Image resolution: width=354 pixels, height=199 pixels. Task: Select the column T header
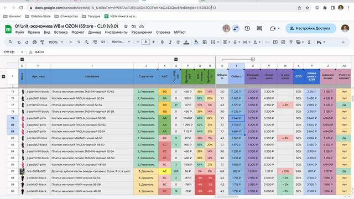click(x=236, y=66)
